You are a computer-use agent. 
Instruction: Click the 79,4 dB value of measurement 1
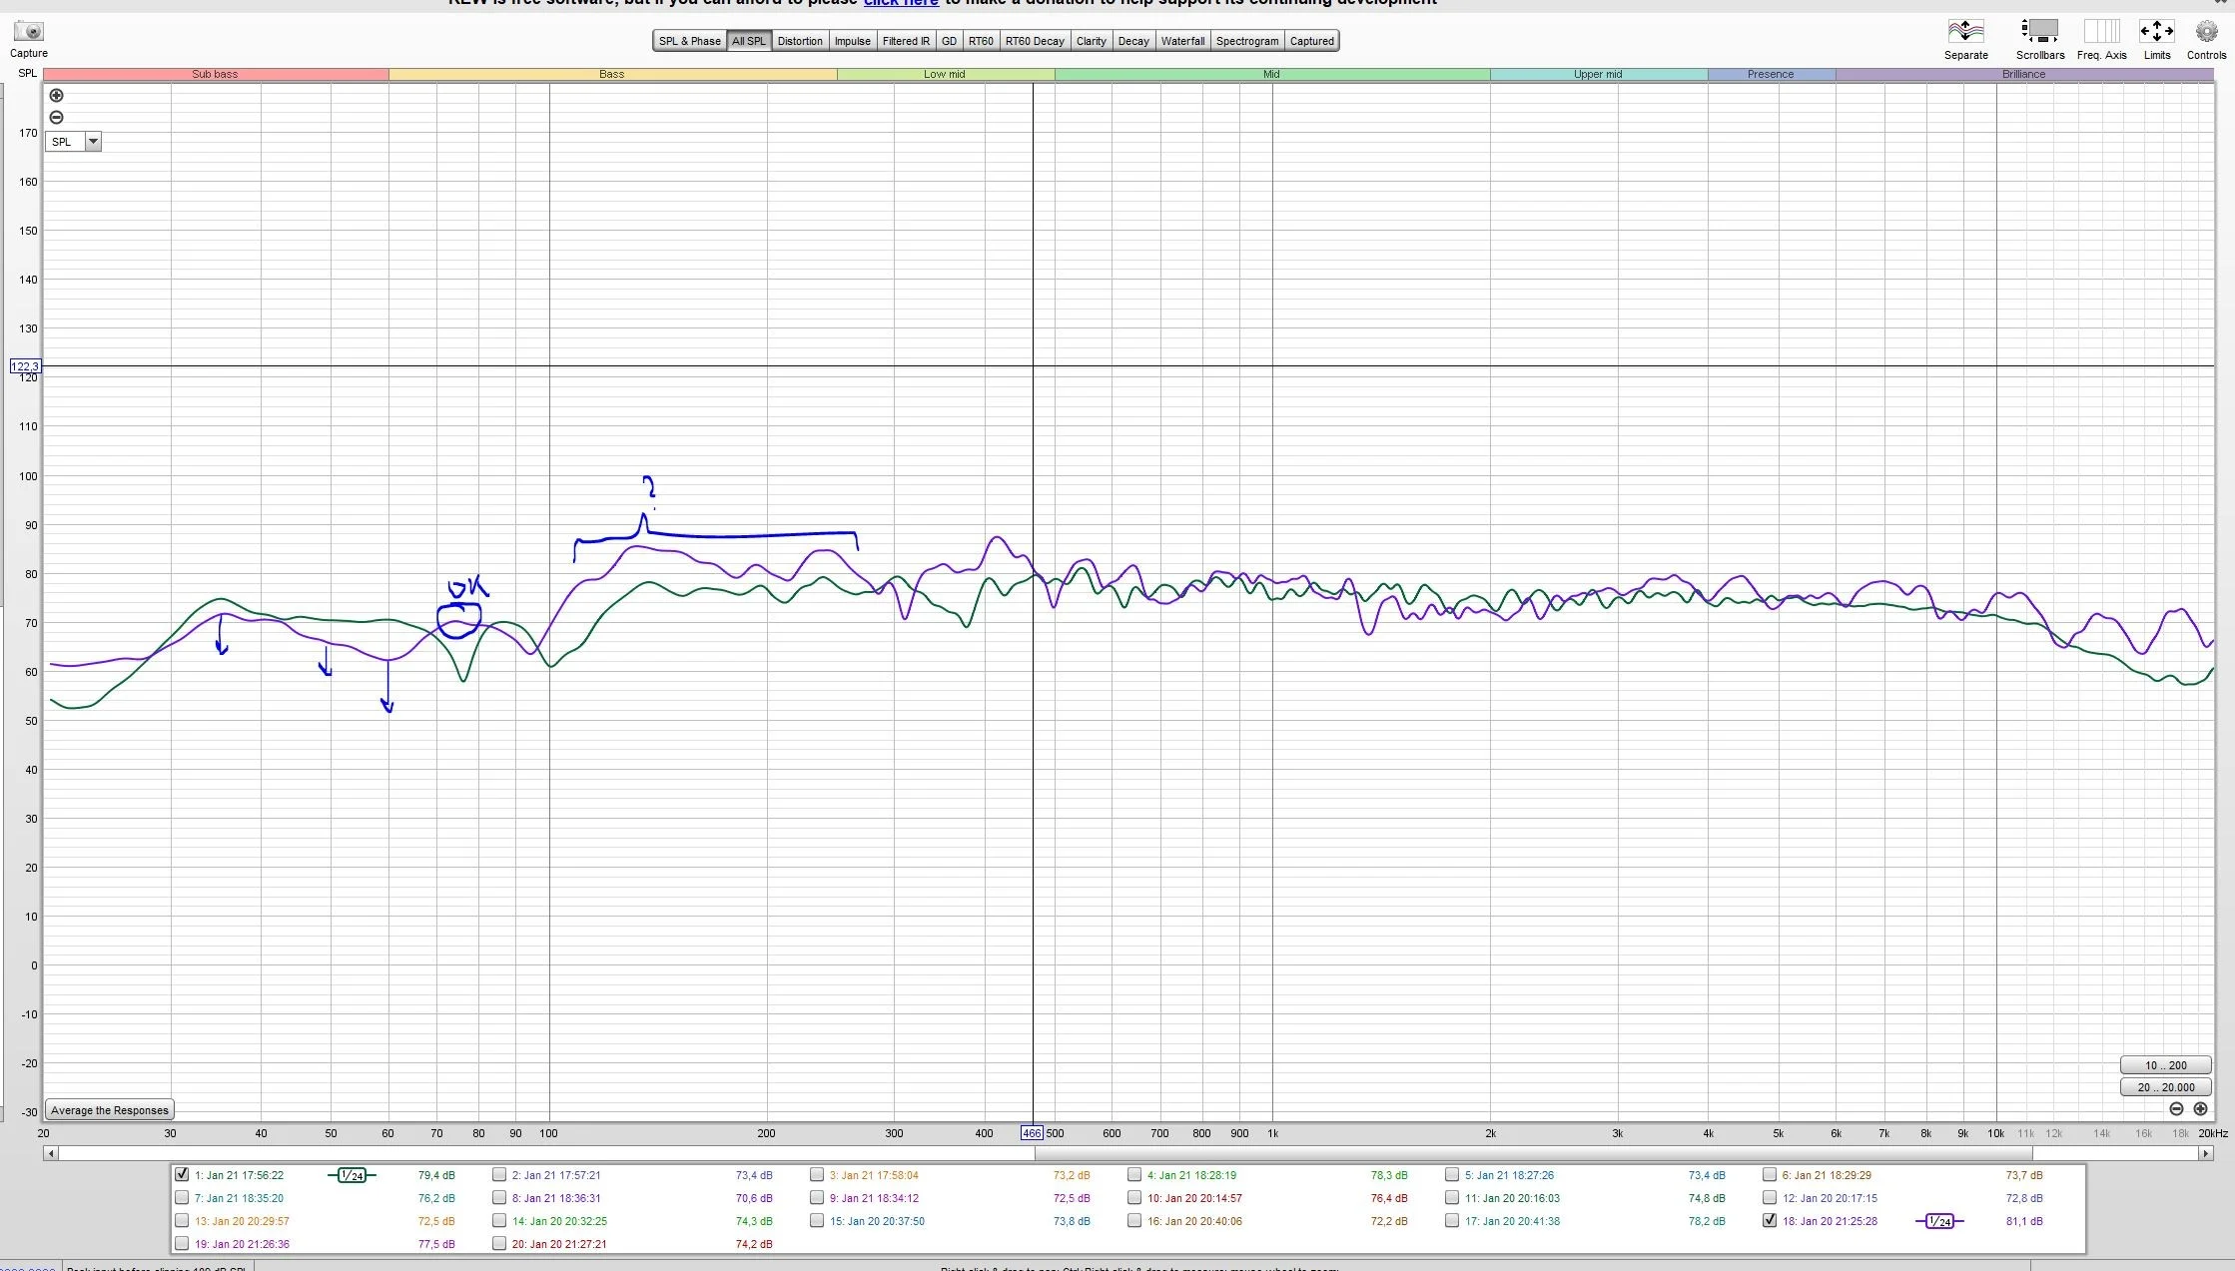pos(436,1175)
